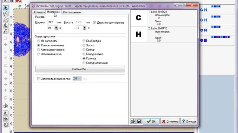This screenshot has width=238, height=133.
Task: Open font file with the folder icon
Action: [133, 121]
